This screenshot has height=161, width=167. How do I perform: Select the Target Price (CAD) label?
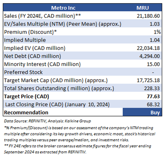[26, 97]
